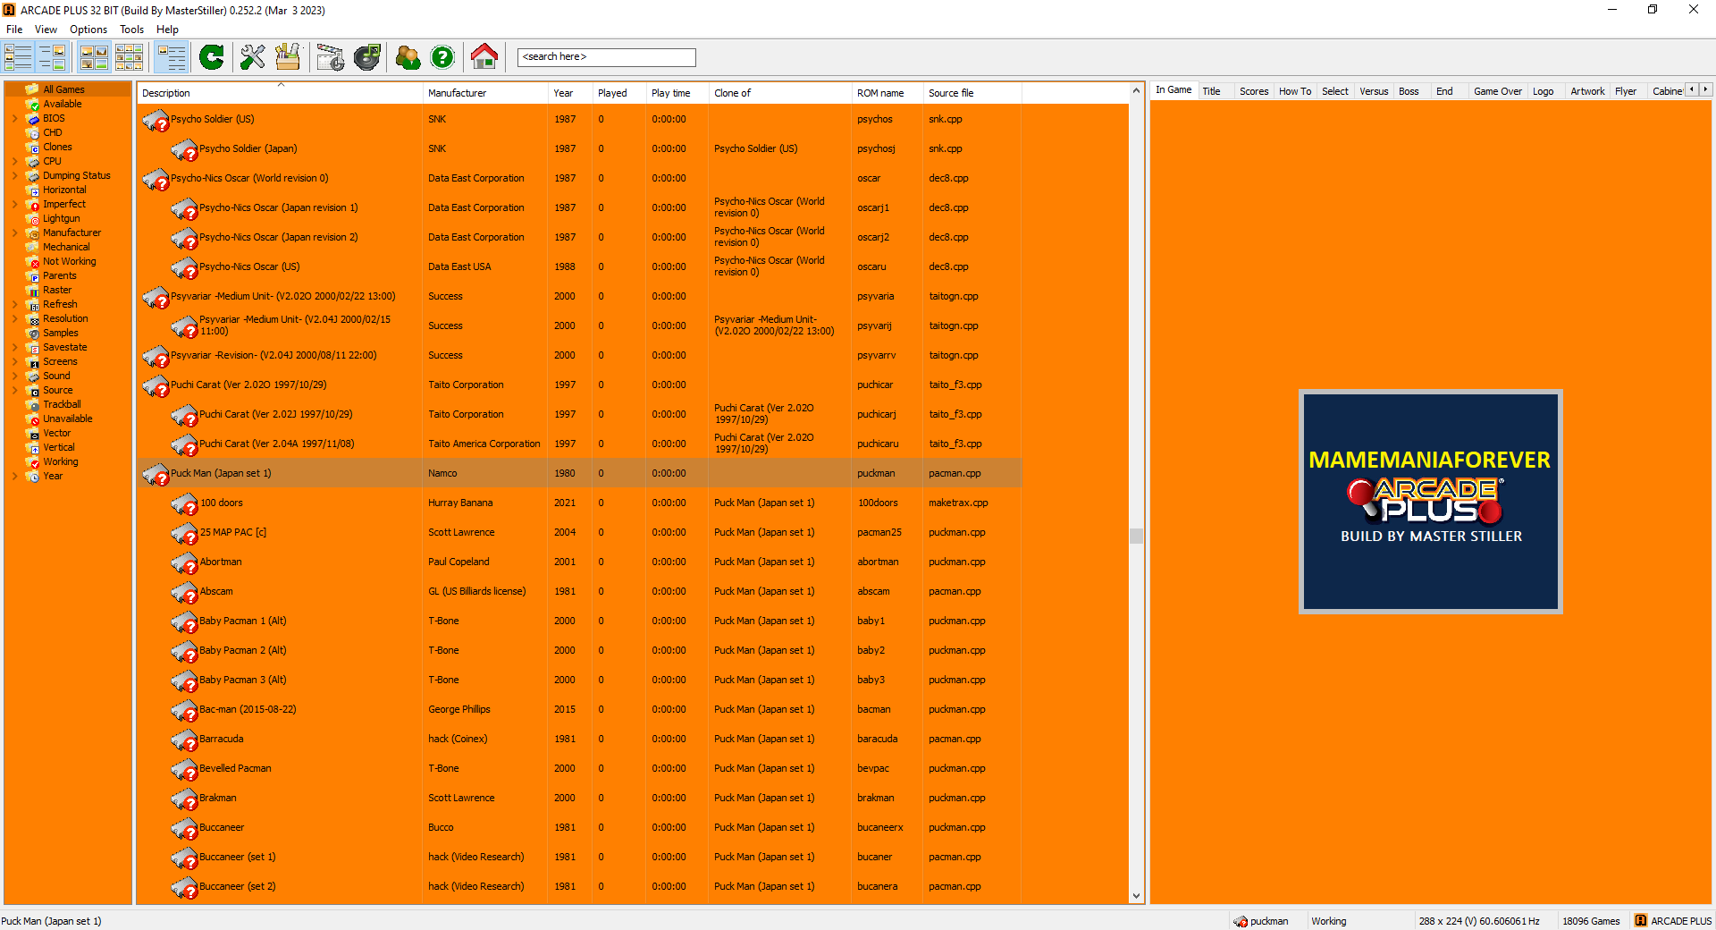The height and width of the screenshot is (930, 1716).
Task: Click the CHD folder disc icon
Action: tap(33, 132)
